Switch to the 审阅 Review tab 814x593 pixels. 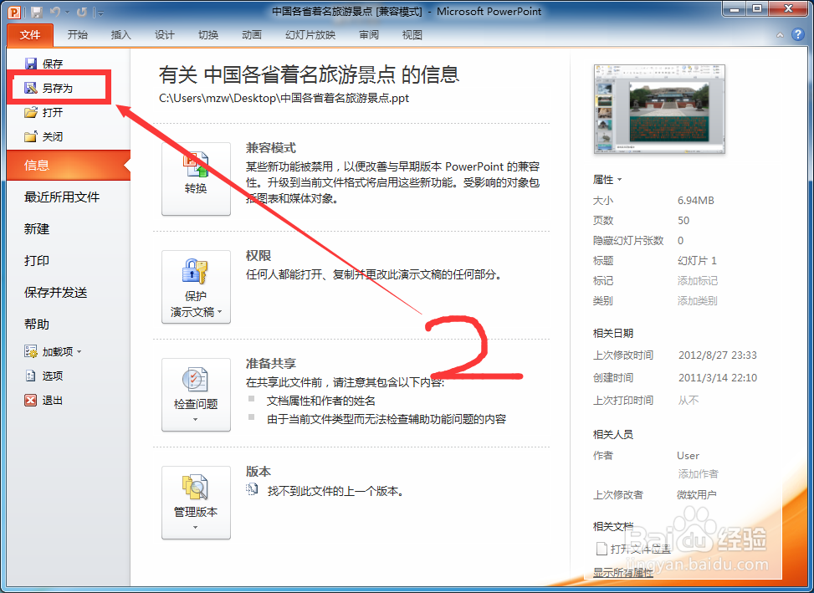tap(369, 35)
